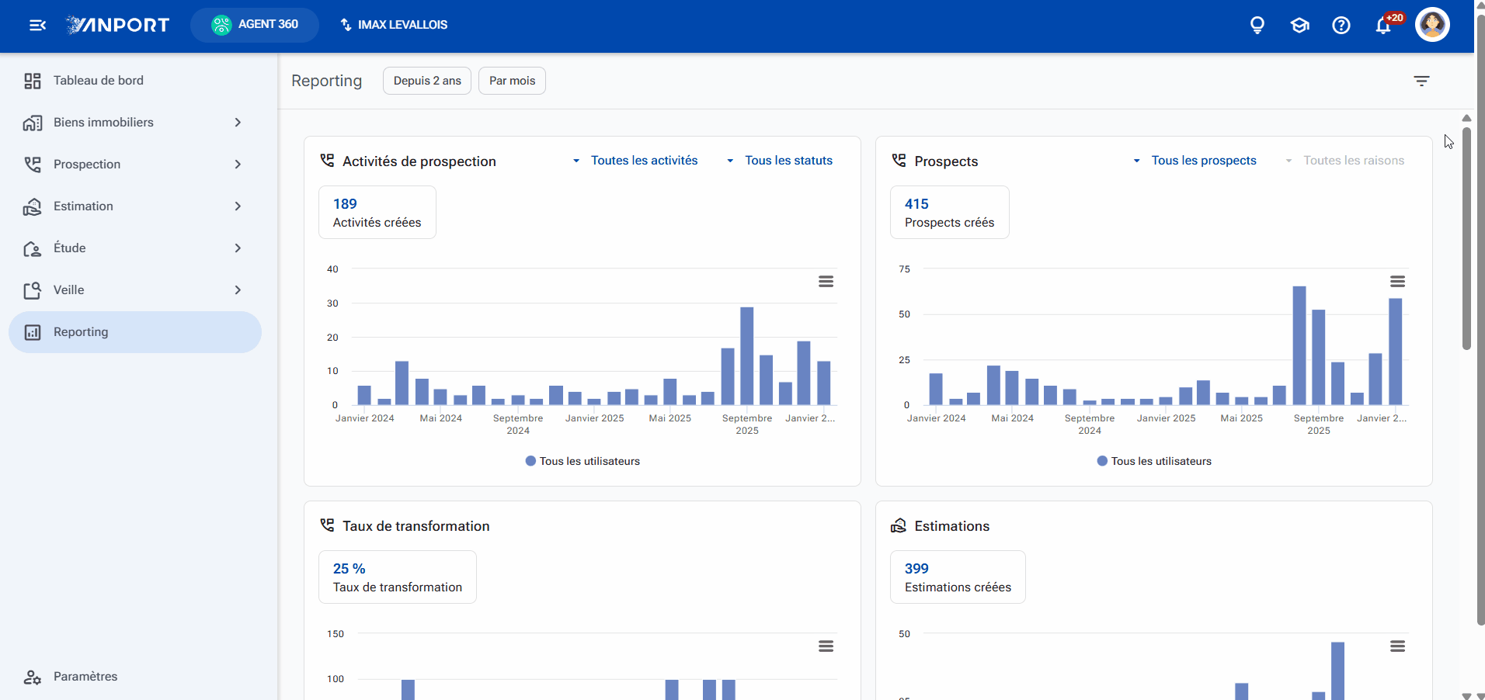Go to Tableau de bord

(x=135, y=81)
